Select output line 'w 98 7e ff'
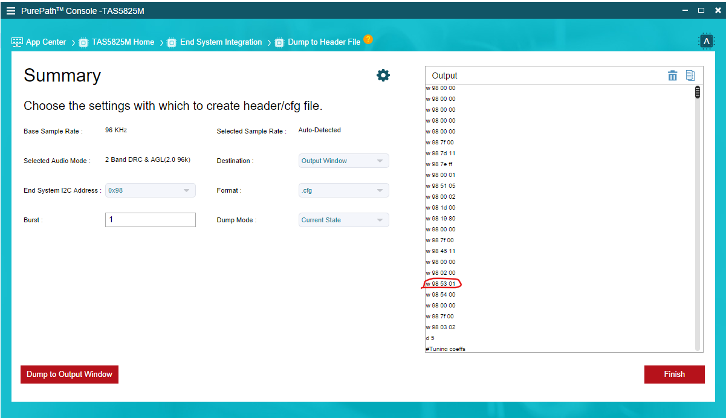This screenshot has width=726, height=418. pyautogui.click(x=440, y=164)
